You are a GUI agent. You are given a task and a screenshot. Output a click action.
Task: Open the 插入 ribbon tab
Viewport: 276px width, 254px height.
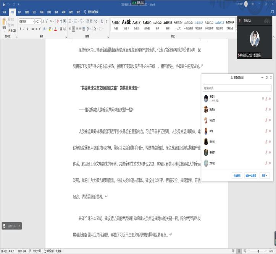pos(19,12)
